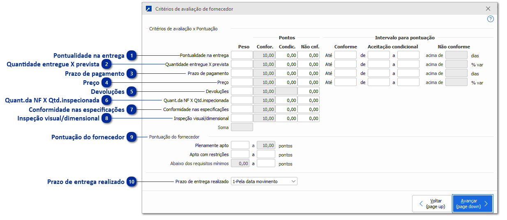Image resolution: width=507 pixels, height=220 pixels.
Task: Click Aceitação condicional 'a' field, Preço row
Action: coord(408,82)
